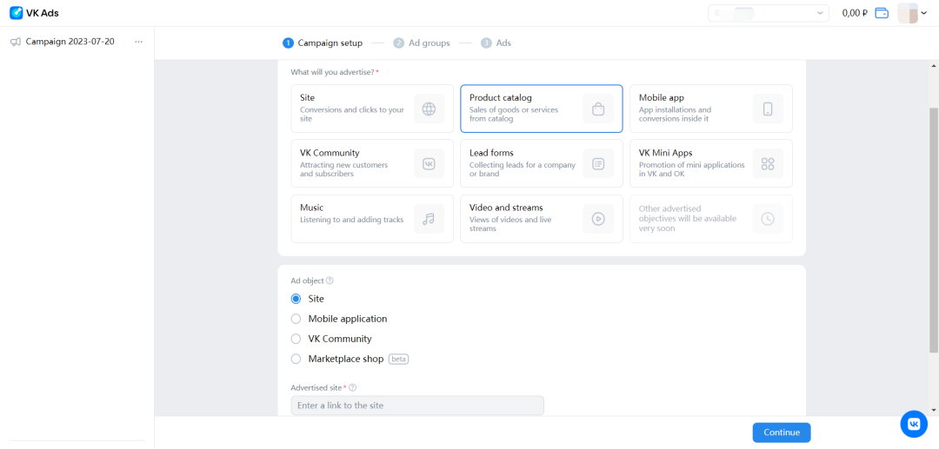
Task: Choose the VK Mini Apps objective card
Action: coord(711,164)
